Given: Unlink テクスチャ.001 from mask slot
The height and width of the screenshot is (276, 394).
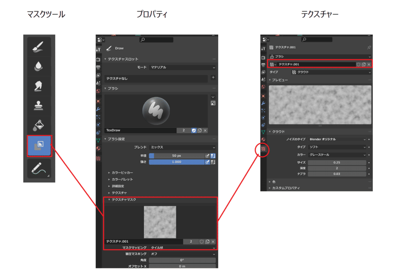Looking at the screenshot, I should (x=213, y=241).
